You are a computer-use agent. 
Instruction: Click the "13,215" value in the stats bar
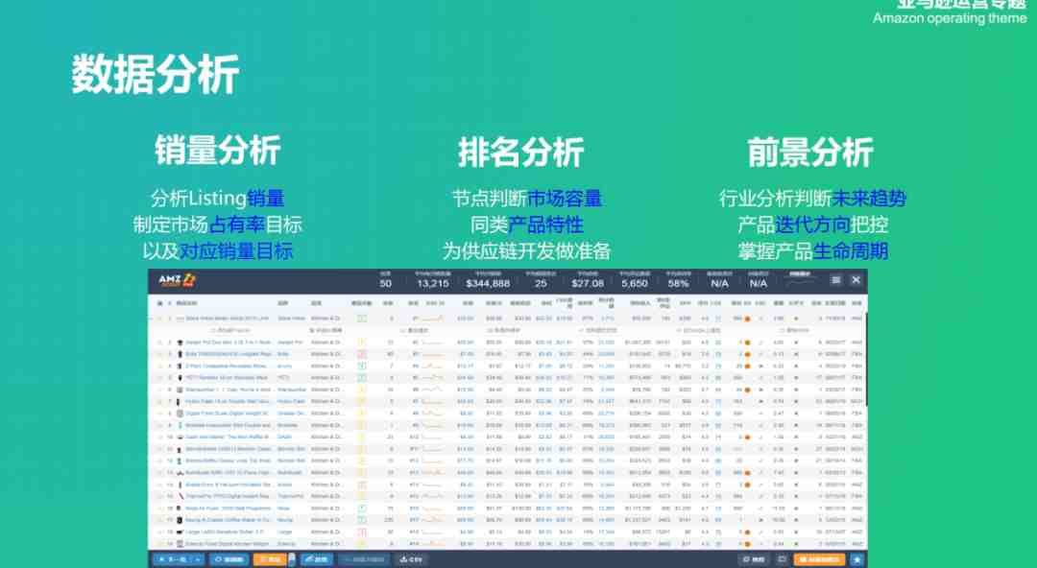433,283
